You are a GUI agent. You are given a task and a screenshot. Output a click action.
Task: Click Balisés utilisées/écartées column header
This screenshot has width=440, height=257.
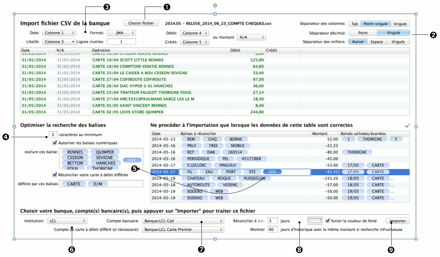click(374, 134)
